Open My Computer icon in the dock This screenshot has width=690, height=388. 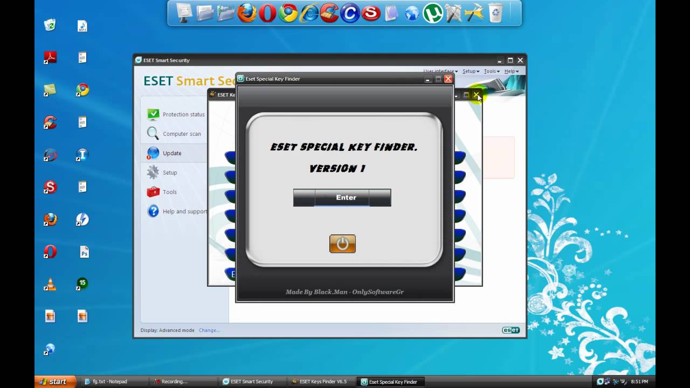click(184, 12)
